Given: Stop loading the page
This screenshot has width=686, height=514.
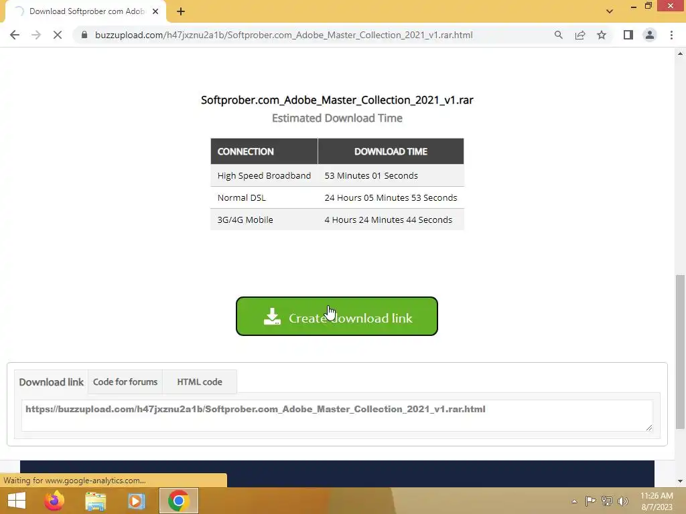Looking at the screenshot, I should point(58,35).
